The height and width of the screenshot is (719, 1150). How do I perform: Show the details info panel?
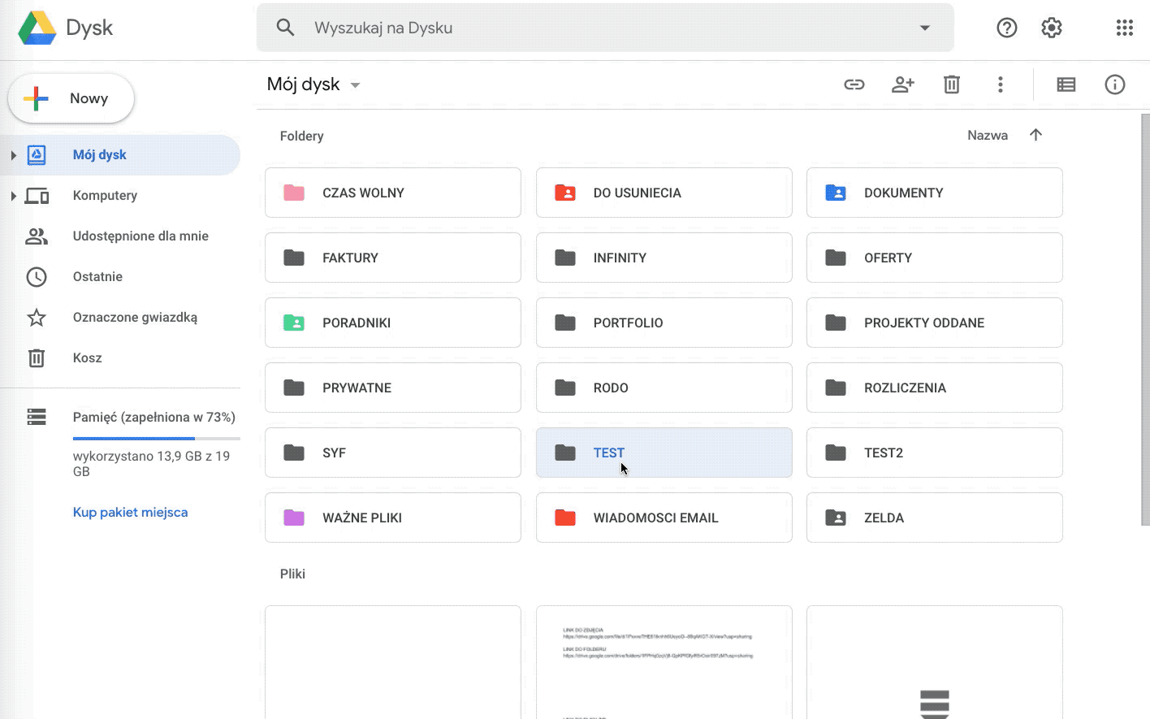pos(1114,84)
